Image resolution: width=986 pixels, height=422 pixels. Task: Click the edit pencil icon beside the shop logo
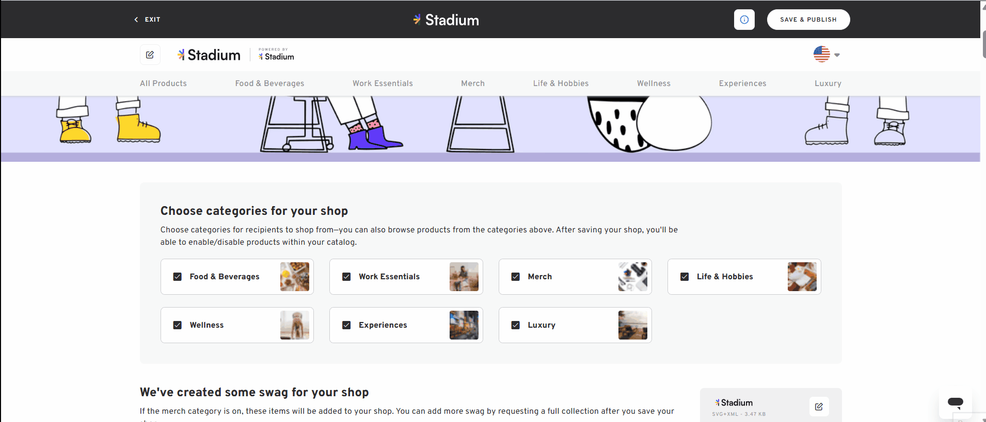tap(150, 54)
